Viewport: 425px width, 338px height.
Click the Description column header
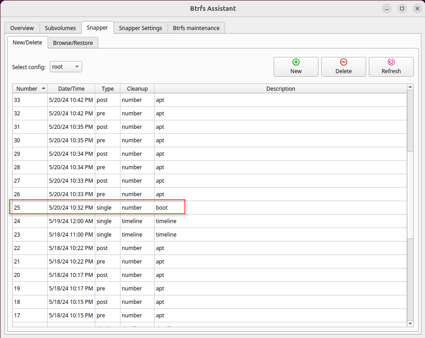280,88
